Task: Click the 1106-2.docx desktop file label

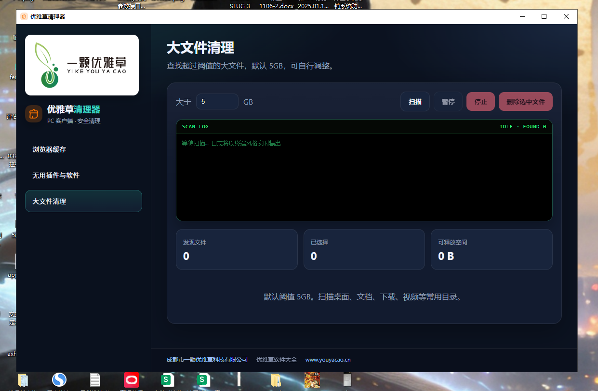Action: point(276,6)
